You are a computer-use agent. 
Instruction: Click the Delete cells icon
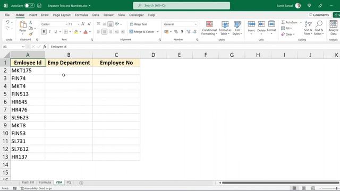click(261, 24)
